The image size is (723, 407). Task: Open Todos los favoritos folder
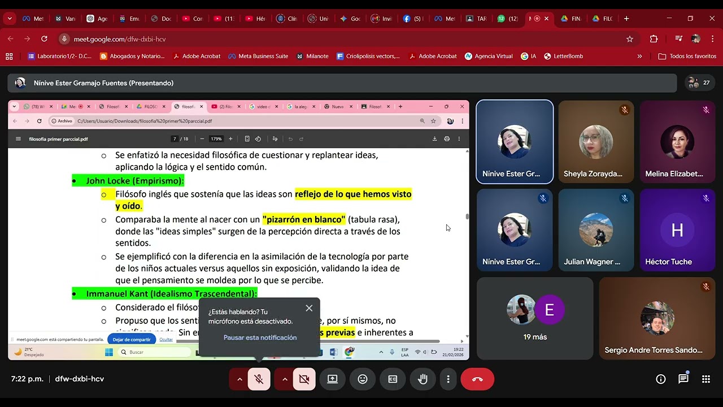(687, 56)
